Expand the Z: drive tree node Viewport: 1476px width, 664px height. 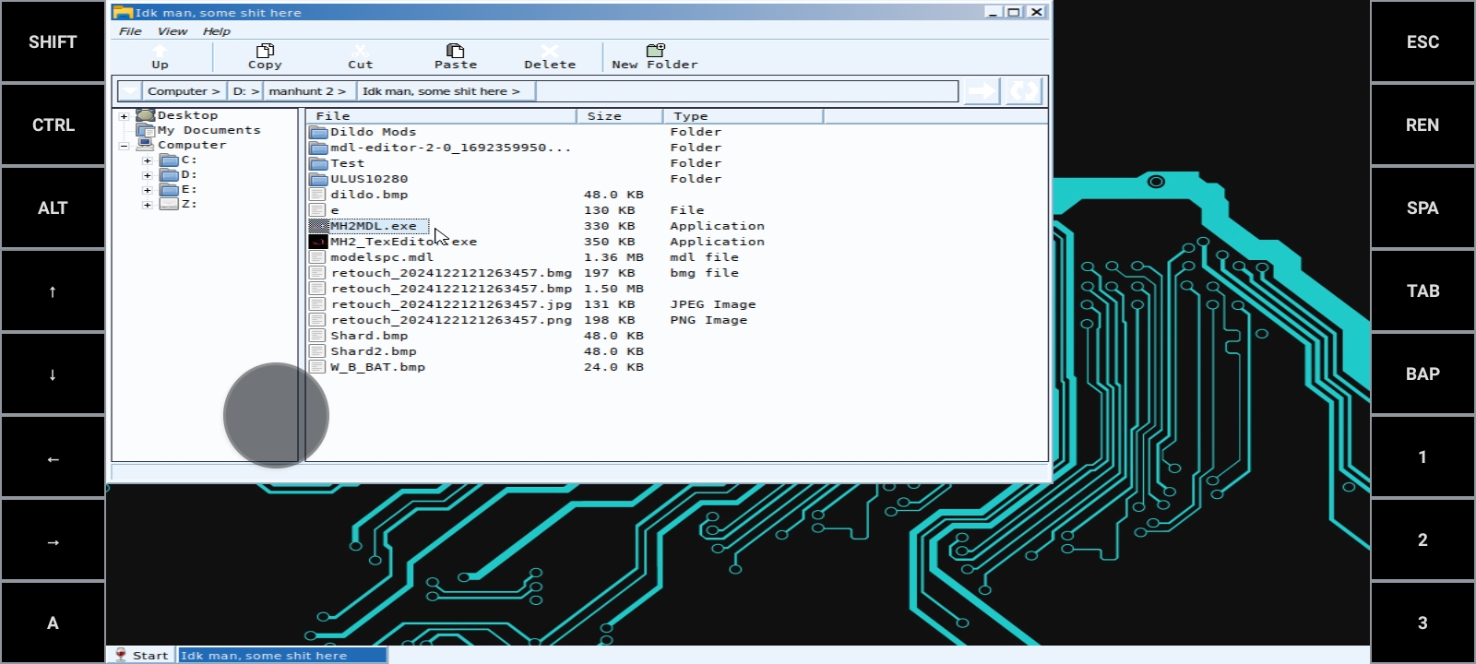click(x=147, y=205)
